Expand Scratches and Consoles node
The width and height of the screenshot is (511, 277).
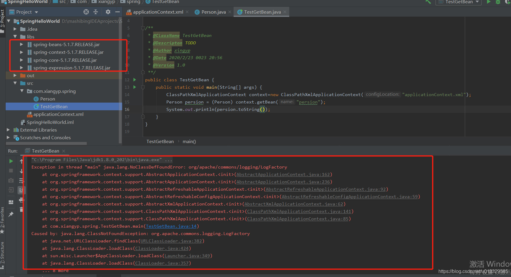(x=9, y=137)
